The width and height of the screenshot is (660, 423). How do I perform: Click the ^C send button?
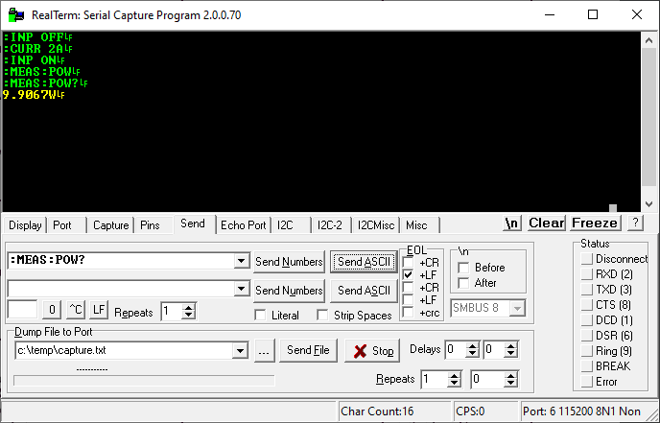[x=76, y=310]
